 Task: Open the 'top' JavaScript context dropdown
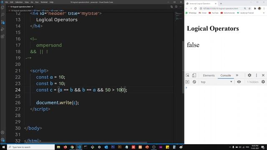pos(216,82)
